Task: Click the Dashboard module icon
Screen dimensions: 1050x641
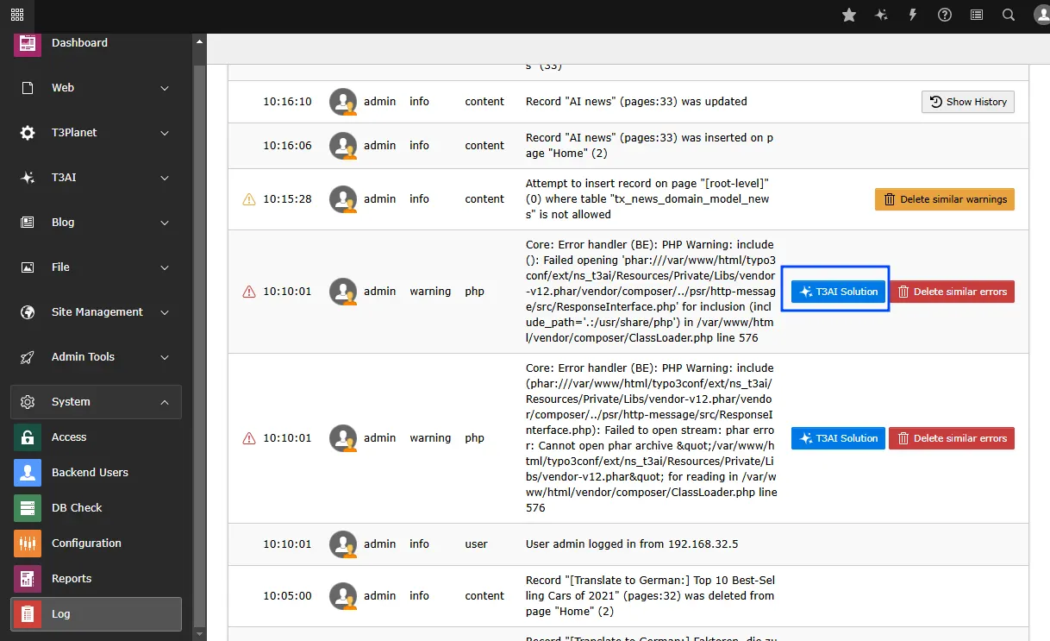Action: coord(28,43)
